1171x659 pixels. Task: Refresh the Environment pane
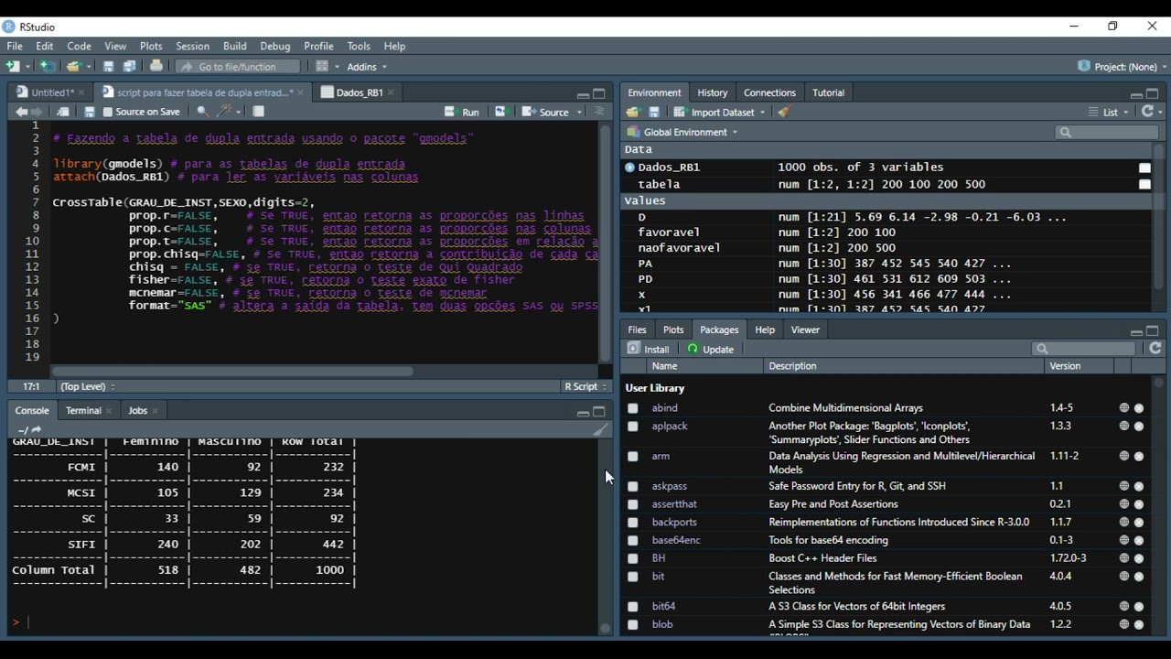click(x=1147, y=112)
